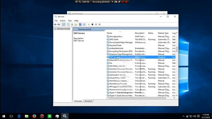Click the recorder magnifier zoom icon
This screenshot has width=212, height=119.
click(80, 2)
